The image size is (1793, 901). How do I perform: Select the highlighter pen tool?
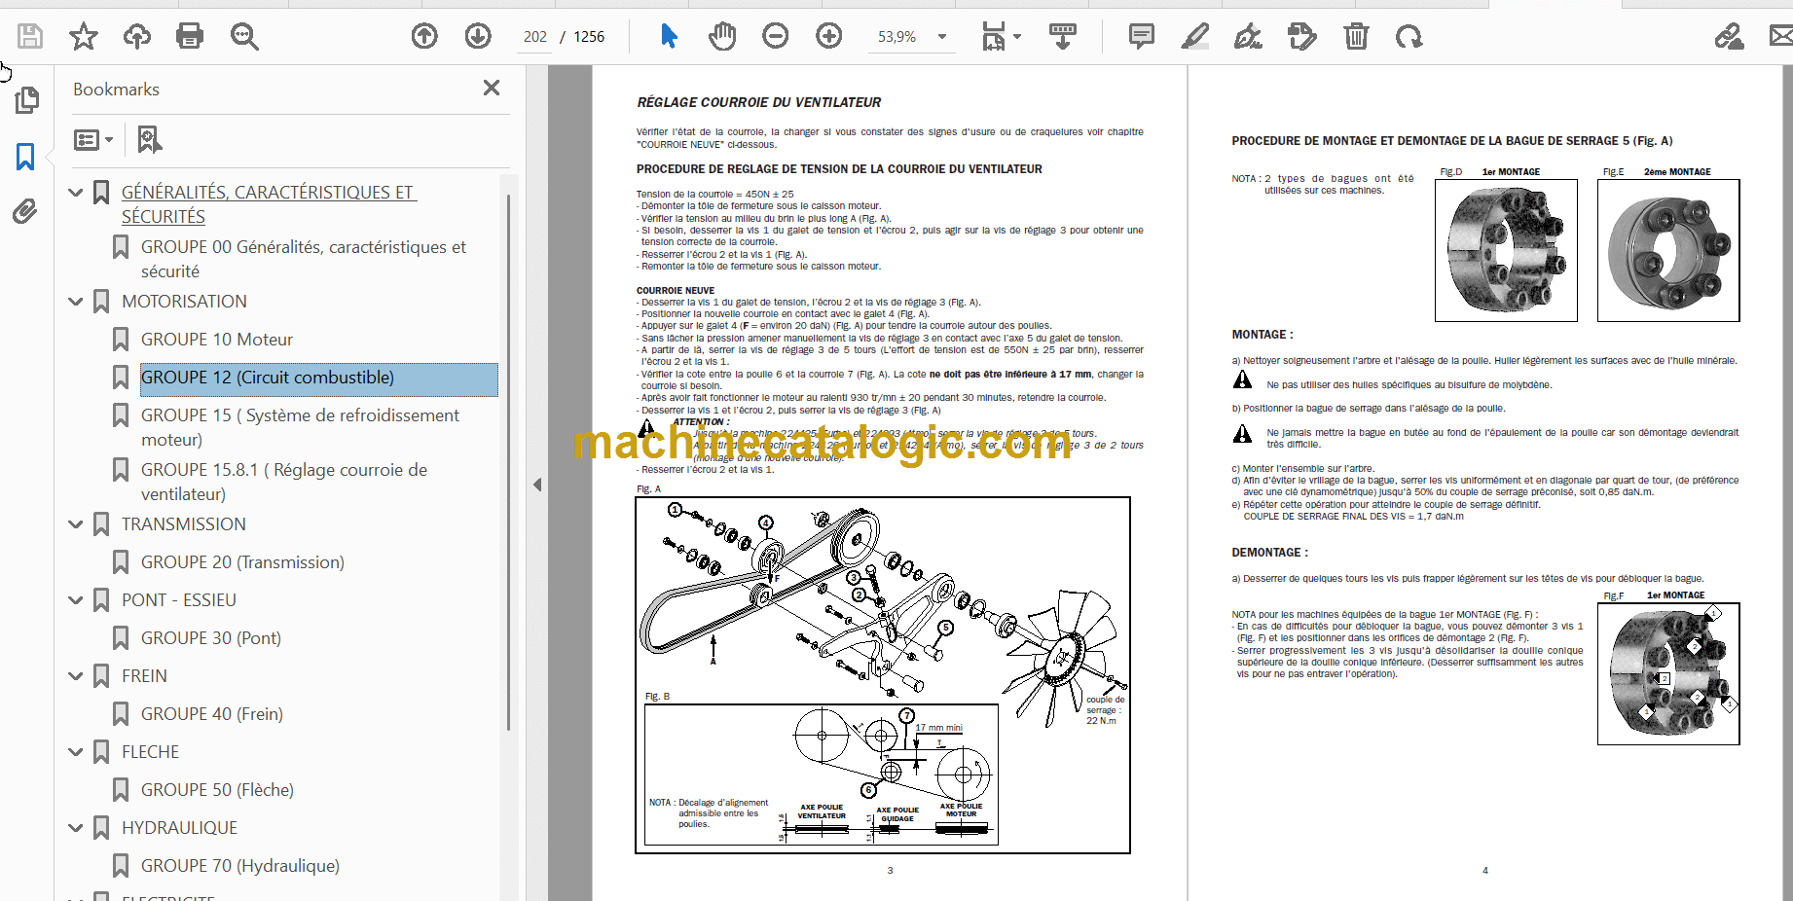tap(1195, 37)
